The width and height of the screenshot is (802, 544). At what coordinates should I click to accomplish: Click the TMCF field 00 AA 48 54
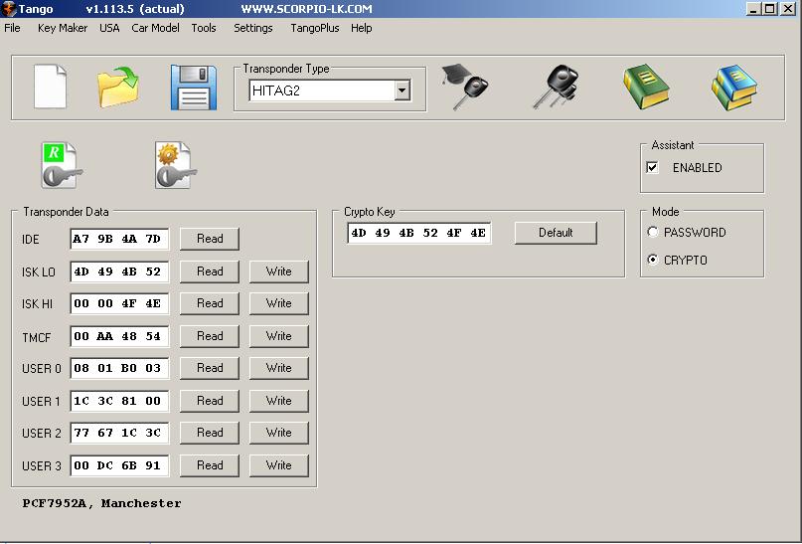(119, 336)
